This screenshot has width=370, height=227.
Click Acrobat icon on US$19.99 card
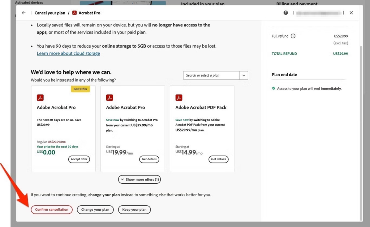(109, 97)
